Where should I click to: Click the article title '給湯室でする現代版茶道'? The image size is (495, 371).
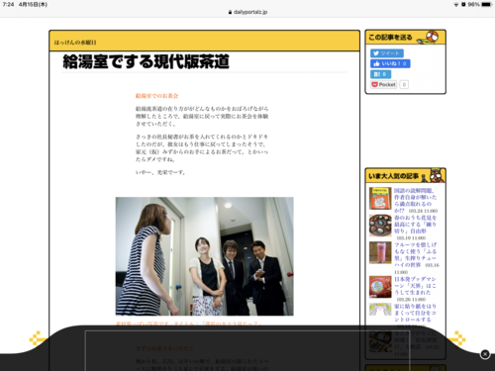pyautogui.click(x=146, y=61)
